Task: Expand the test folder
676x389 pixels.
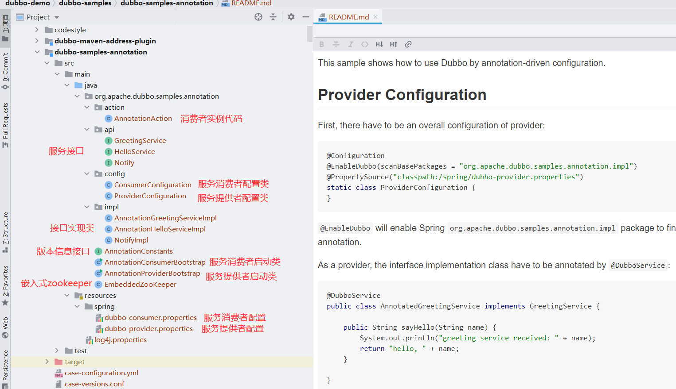Action: point(57,350)
